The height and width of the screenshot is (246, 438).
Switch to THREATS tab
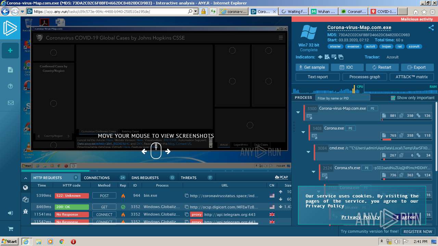(197, 178)
